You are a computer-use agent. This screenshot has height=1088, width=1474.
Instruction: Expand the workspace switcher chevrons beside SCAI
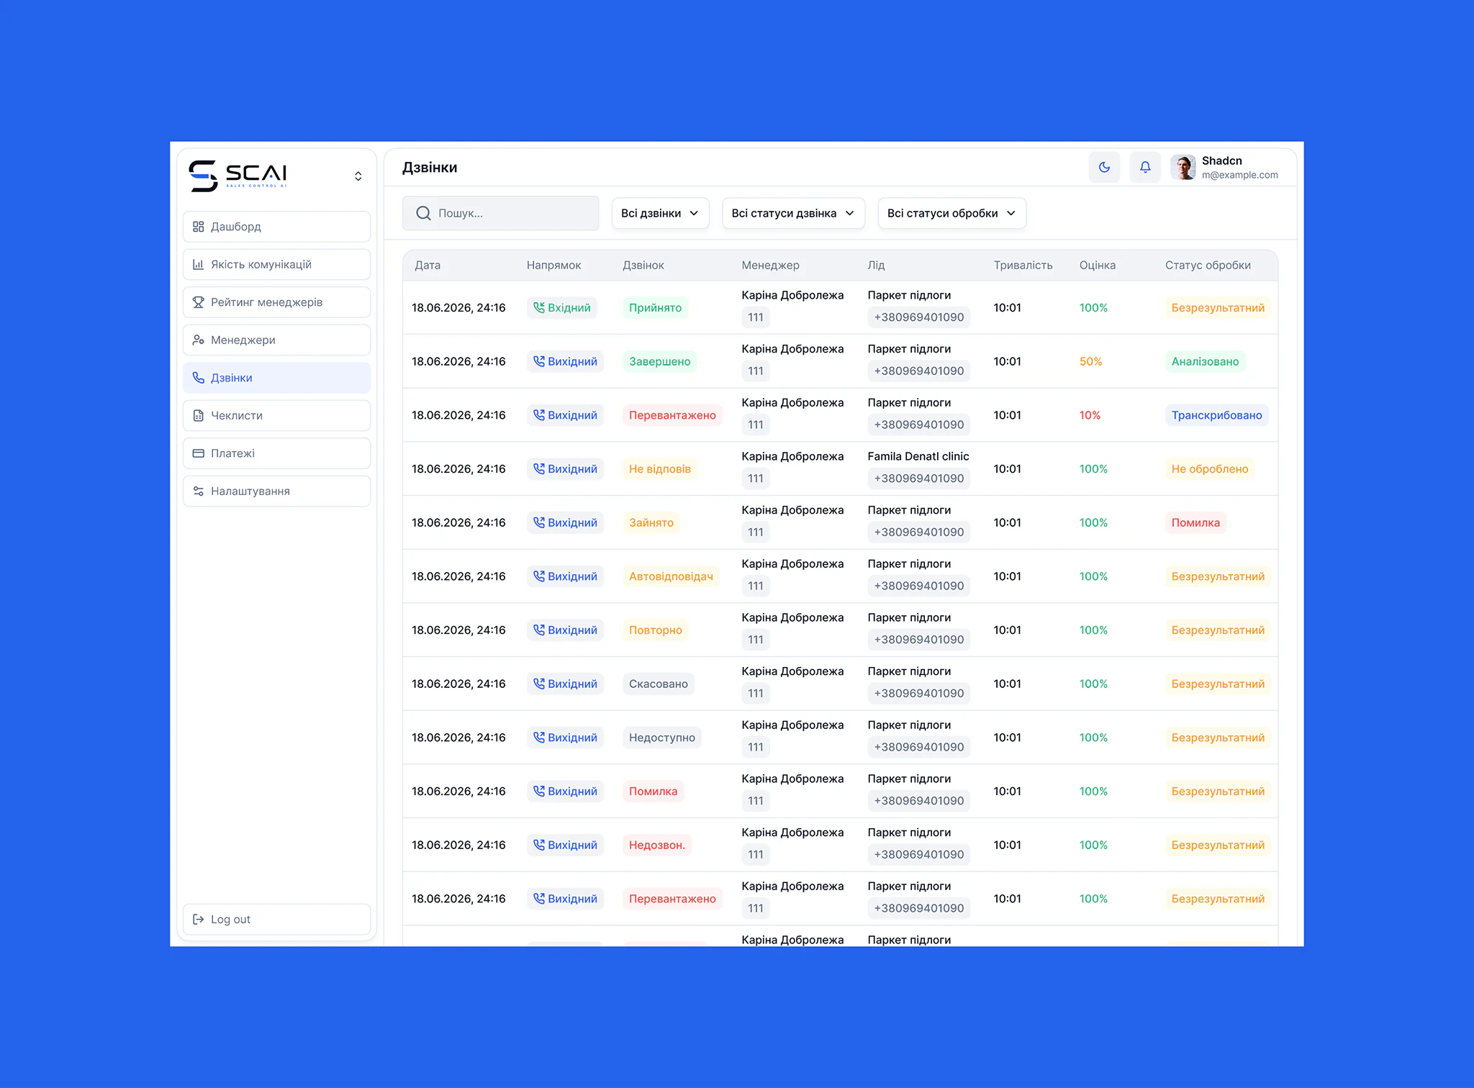pos(358,176)
